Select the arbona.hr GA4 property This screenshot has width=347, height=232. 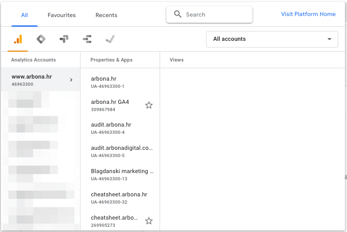click(120, 105)
